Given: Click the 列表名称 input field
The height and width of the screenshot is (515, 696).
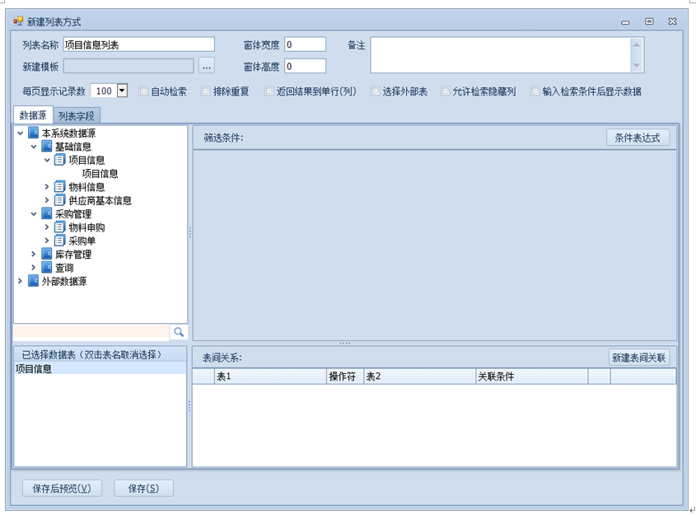Looking at the screenshot, I should point(138,44).
